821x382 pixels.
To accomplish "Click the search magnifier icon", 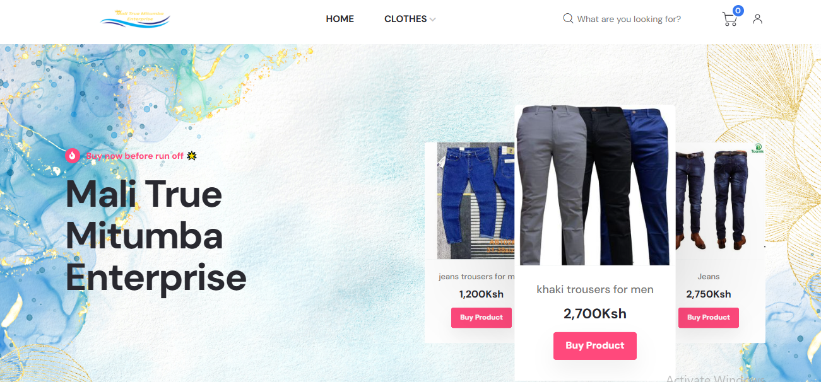I will 568,18.
